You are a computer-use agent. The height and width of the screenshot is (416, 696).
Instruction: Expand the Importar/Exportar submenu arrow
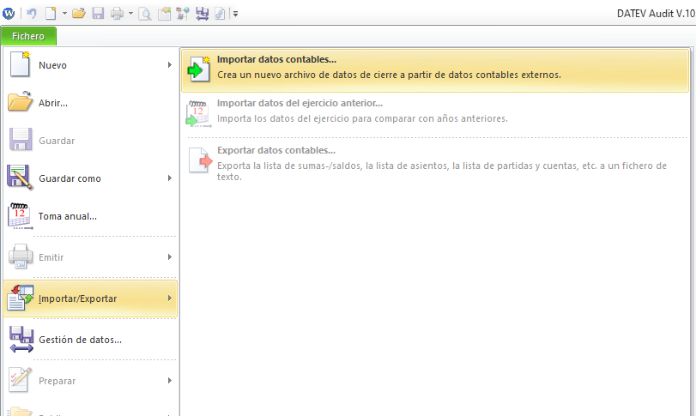point(170,298)
